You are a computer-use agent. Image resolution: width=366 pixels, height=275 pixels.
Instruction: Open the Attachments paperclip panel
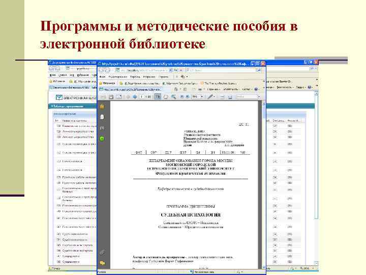coord(102,253)
